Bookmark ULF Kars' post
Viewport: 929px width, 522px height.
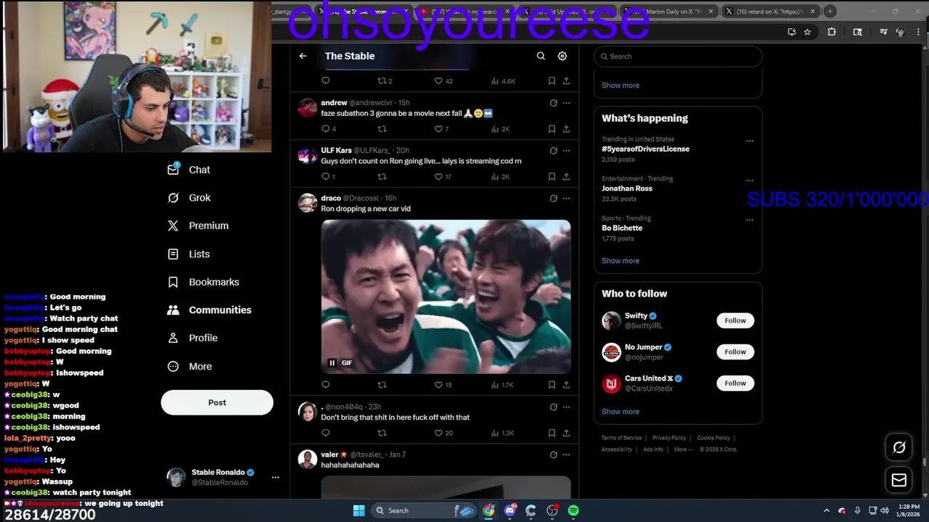(x=552, y=176)
